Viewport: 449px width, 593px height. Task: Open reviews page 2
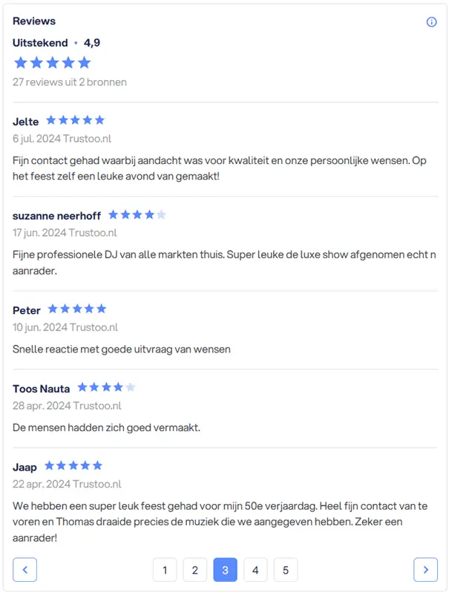click(194, 569)
